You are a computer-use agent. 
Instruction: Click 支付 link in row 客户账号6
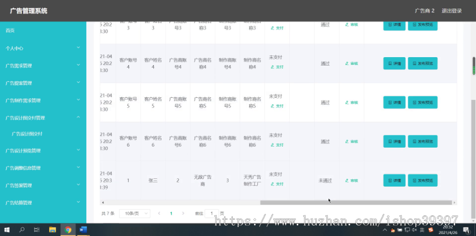(277, 145)
